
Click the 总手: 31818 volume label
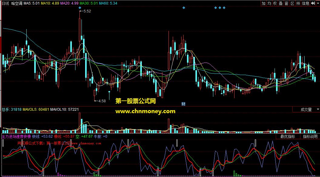pos(12,110)
